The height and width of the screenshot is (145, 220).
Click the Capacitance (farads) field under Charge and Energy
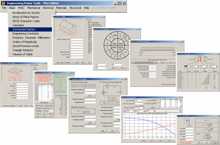90,90
